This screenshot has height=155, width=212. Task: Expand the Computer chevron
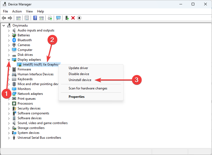[x=9, y=50]
